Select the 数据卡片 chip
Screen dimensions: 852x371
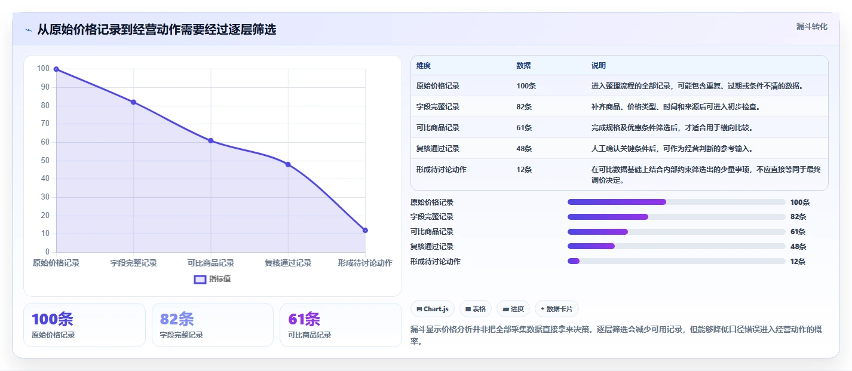pos(557,309)
